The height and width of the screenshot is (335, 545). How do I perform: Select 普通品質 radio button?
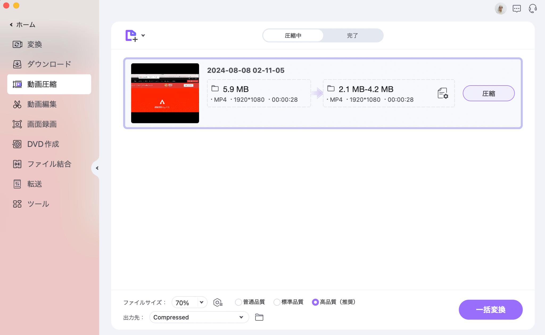click(238, 302)
